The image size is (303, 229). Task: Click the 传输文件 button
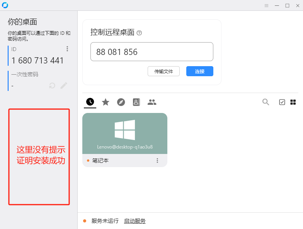tap(163, 71)
